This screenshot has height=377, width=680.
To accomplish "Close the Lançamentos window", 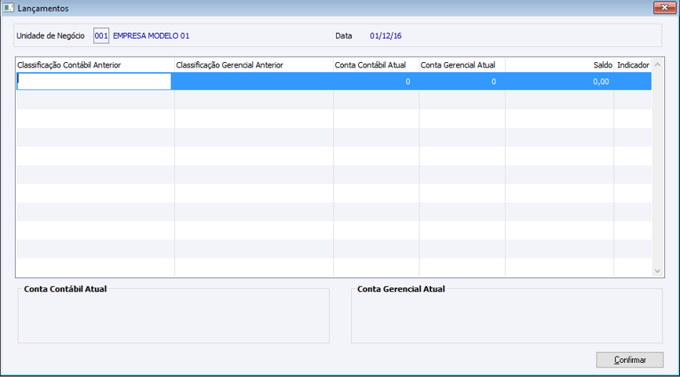I will click(664, 8).
